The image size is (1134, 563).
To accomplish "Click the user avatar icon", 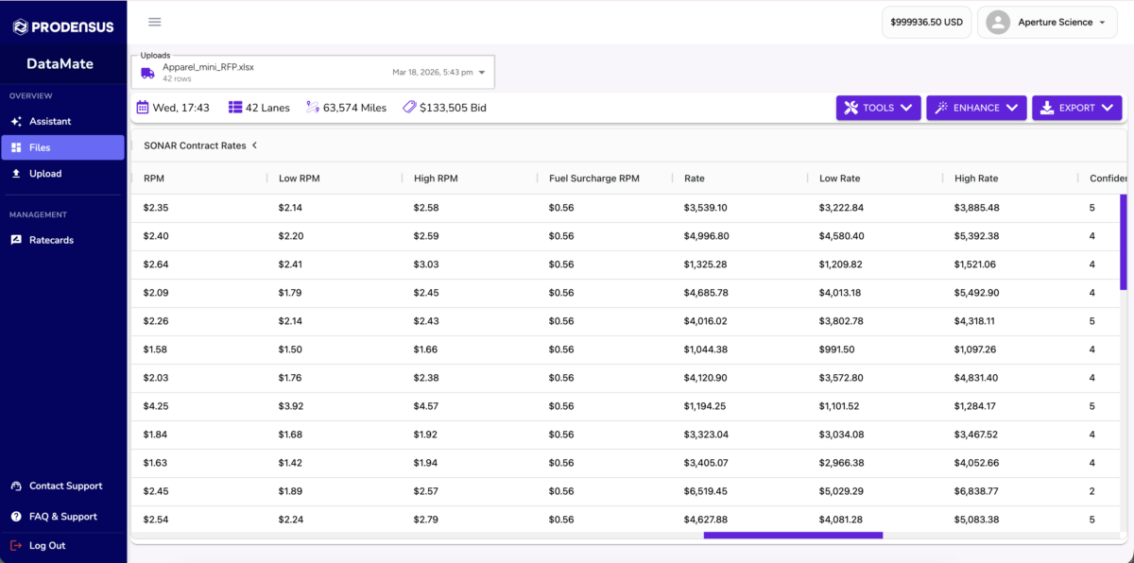I will pyautogui.click(x=998, y=23).
